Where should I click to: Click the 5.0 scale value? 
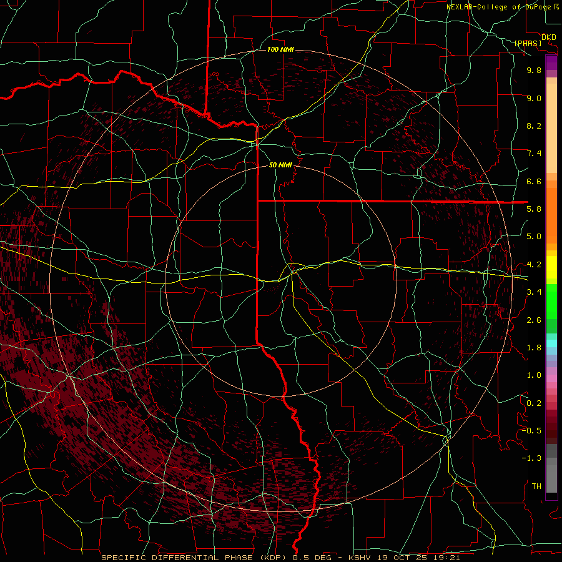[534, 237]
